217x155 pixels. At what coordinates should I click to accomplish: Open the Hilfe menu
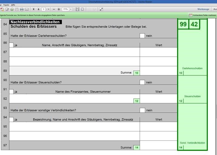tap(13, 5)
